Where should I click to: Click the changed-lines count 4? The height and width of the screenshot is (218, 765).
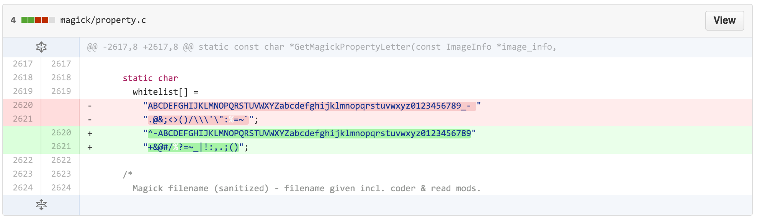(x=13, y=20)
